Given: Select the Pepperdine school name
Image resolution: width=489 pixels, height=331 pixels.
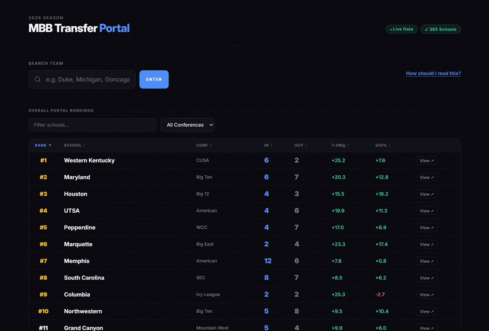Looking at the screenshot, I should coord(80,227).
